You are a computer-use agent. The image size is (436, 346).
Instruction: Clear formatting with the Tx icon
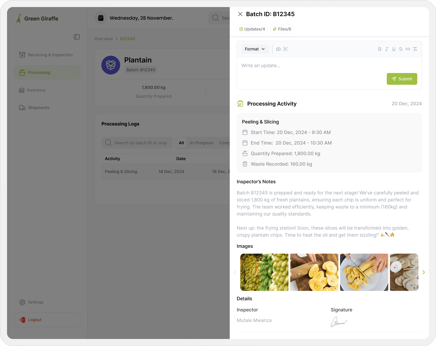415,49
